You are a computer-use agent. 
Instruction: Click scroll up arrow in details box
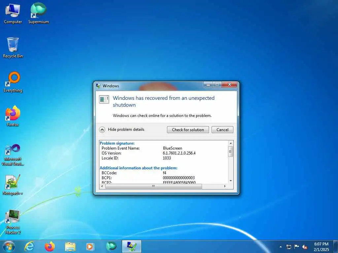pos(231,143)
